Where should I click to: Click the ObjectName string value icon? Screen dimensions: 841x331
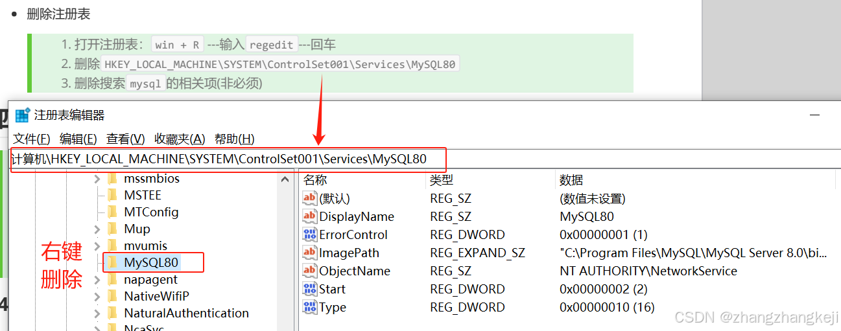click(x=310, y=271)
